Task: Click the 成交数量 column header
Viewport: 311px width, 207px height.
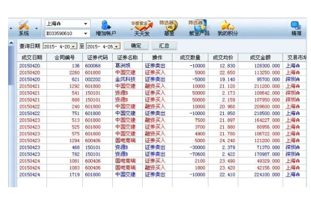Action: [x=190, y=58]
